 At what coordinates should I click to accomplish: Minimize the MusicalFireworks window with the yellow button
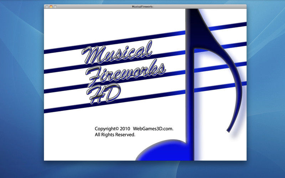coord(51,6)
